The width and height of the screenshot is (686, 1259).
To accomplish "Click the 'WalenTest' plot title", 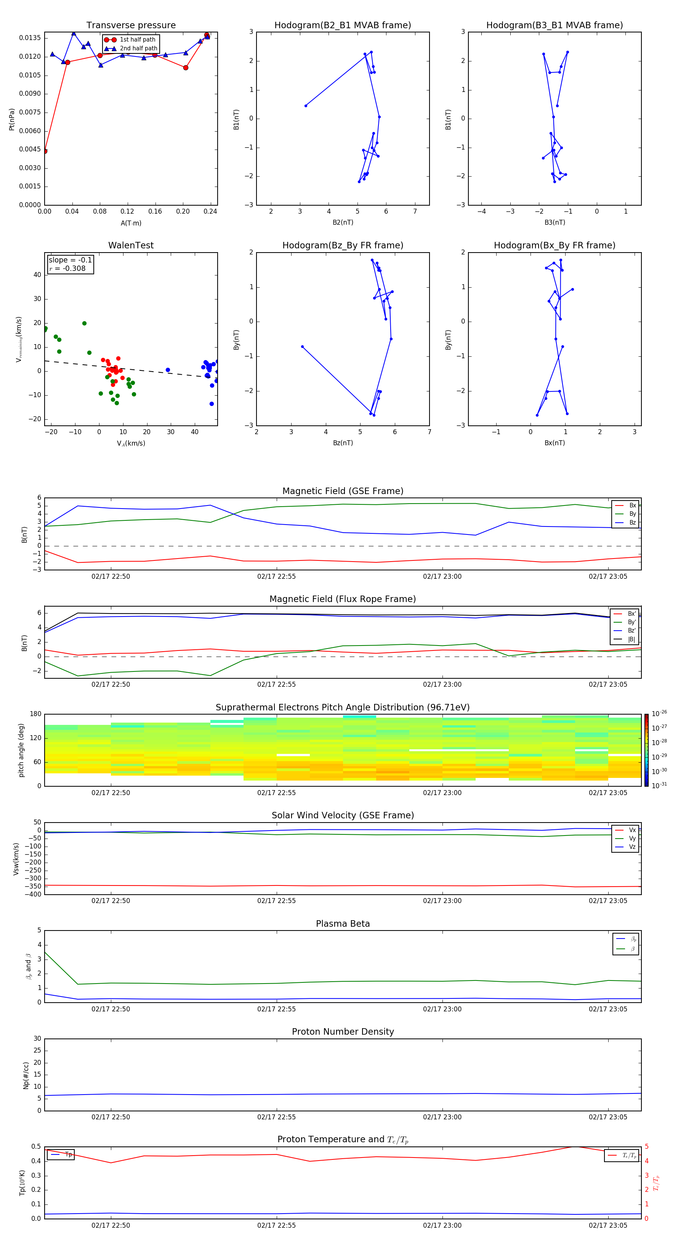I will 131,245.
